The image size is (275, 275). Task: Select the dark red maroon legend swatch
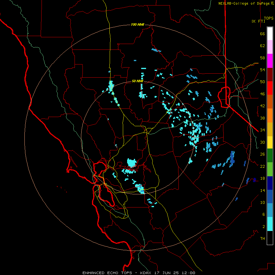270,75
